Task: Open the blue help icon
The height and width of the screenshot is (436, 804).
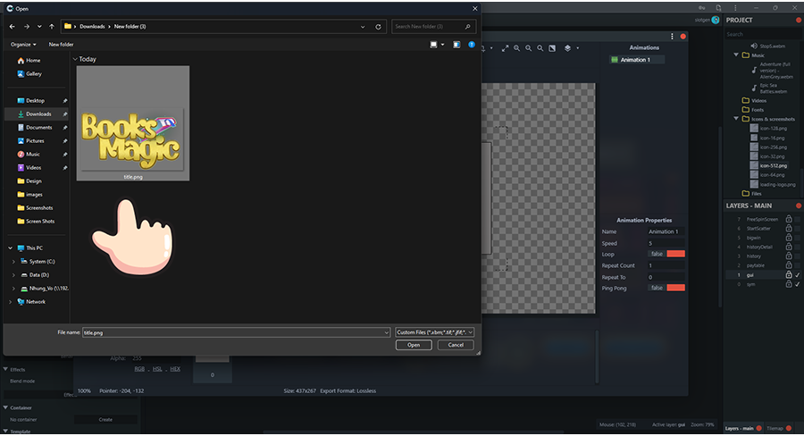Action: 472,45
